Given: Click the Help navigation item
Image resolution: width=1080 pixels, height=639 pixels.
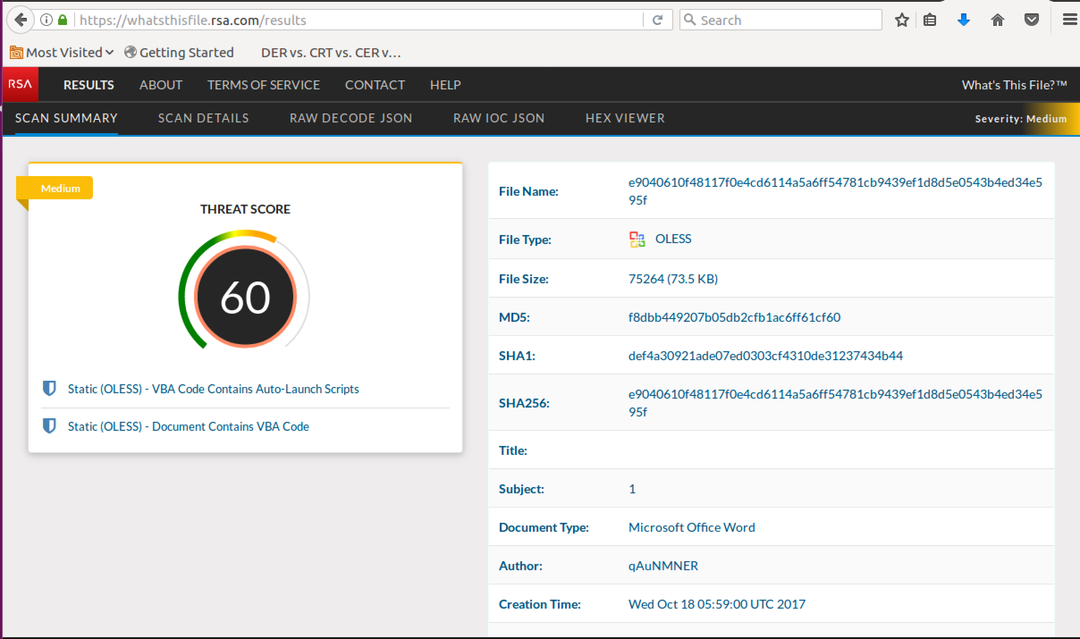Looking at the screenshot, I should (x=445, y=85).
